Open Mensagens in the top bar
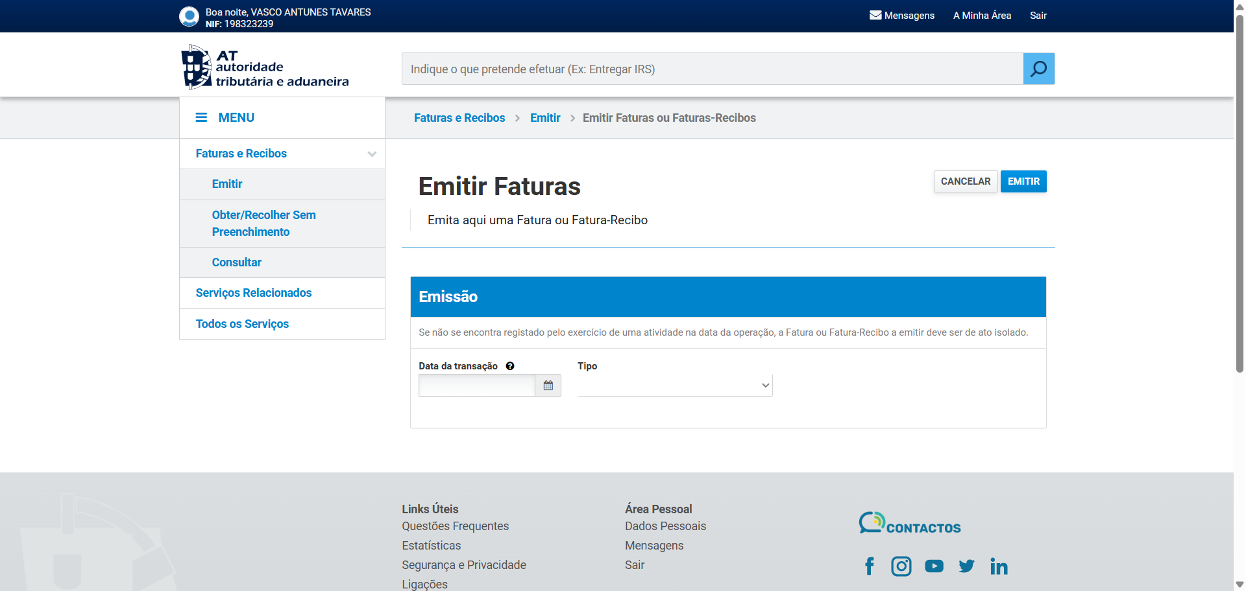 (902, 16)
